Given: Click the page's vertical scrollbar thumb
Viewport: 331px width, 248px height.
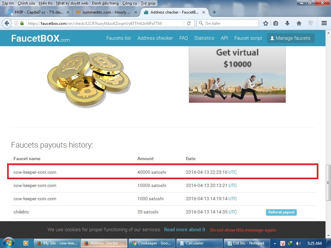Looking at the screenshot, I should (328, 183).
